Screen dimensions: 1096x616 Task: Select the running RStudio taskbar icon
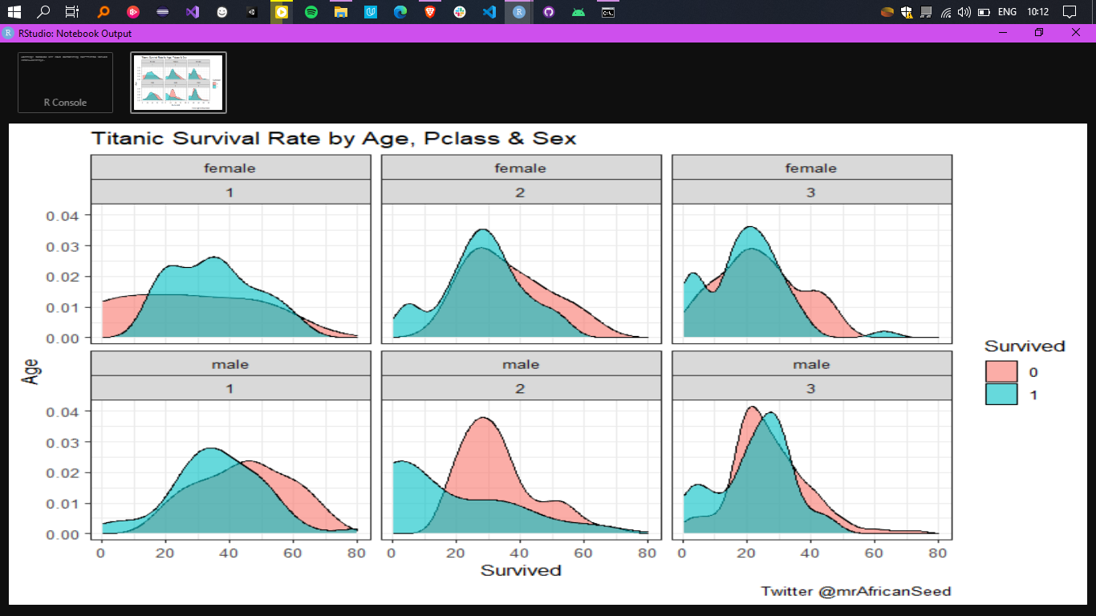(518, 11)
